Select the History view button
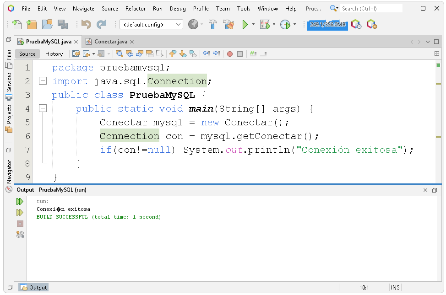 pos(54,54)
